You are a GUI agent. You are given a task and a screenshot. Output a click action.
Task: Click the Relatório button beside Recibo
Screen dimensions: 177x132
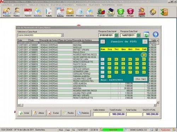(84, 113)
